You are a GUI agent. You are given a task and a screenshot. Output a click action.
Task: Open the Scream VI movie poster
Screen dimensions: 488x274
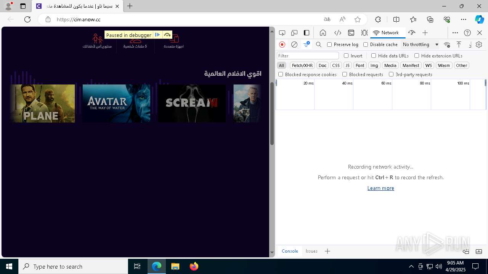192,104
